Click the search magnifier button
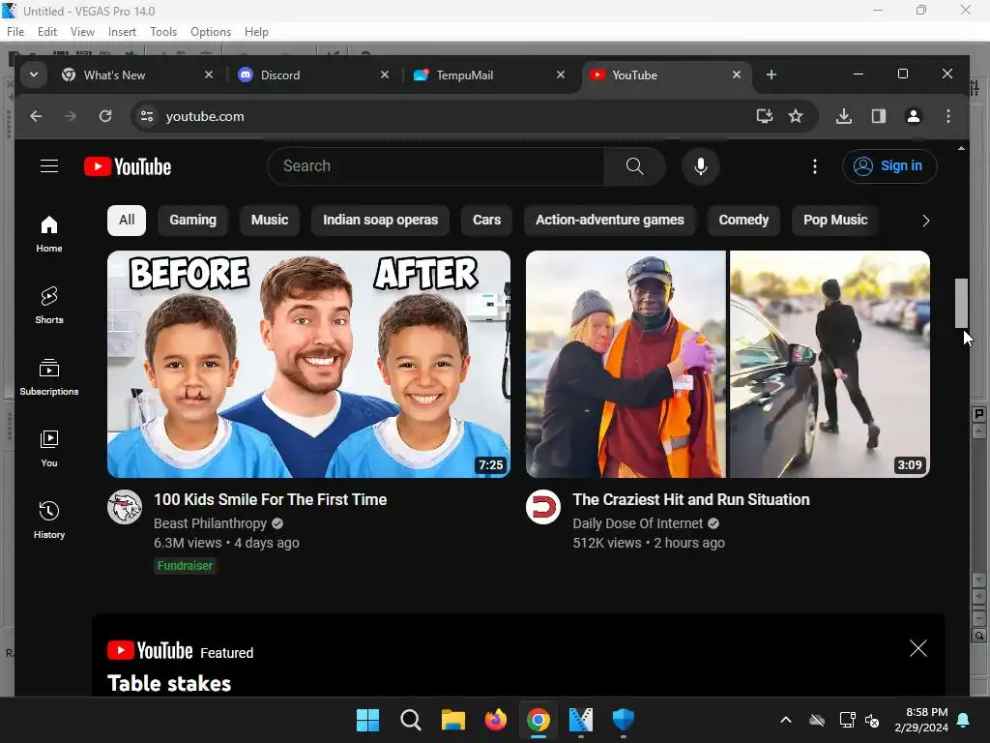The width and height of the screenshot is (990, 743). [634, 166]
